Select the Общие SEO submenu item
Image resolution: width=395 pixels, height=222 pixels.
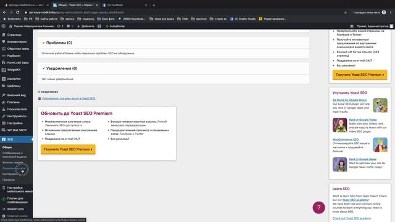[x=7, y=147]
